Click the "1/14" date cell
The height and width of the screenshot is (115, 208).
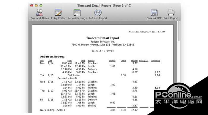click(51, 63)
